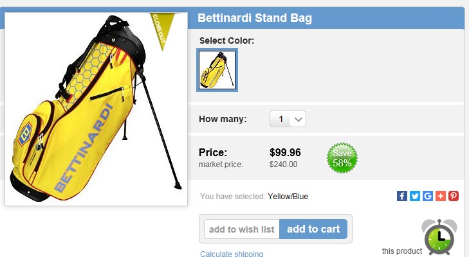The width and height of the screenshot is (469, 257).
Task: Open the How many quantity dropdown
Action: coord(288,119)
